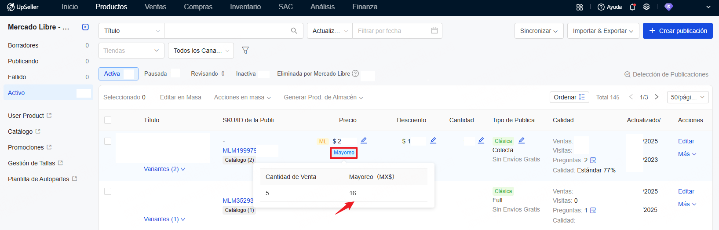Open Importar & Exportar dropdown
This screenshot has height=230, width=719.
[x=603, y=31]
